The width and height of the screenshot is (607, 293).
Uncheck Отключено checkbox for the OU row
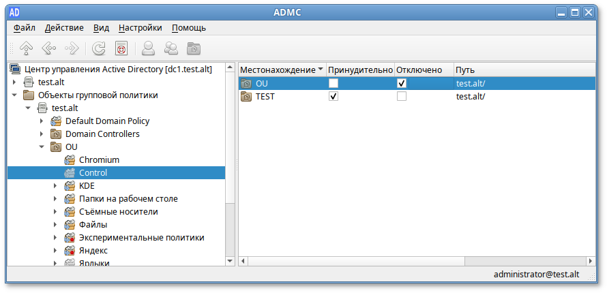402,83
